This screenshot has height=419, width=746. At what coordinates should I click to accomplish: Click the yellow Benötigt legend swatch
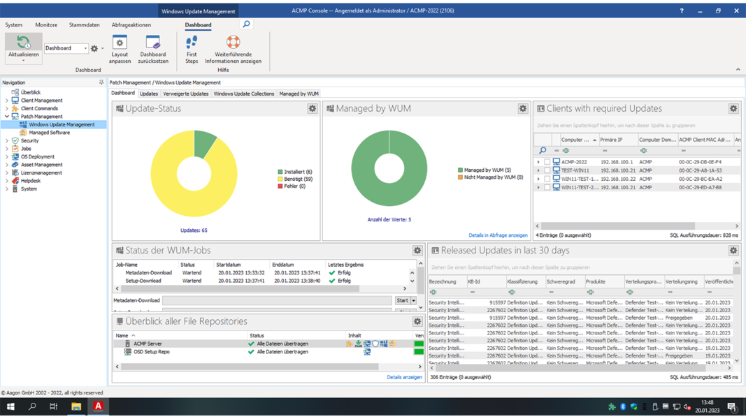point(280,179)
